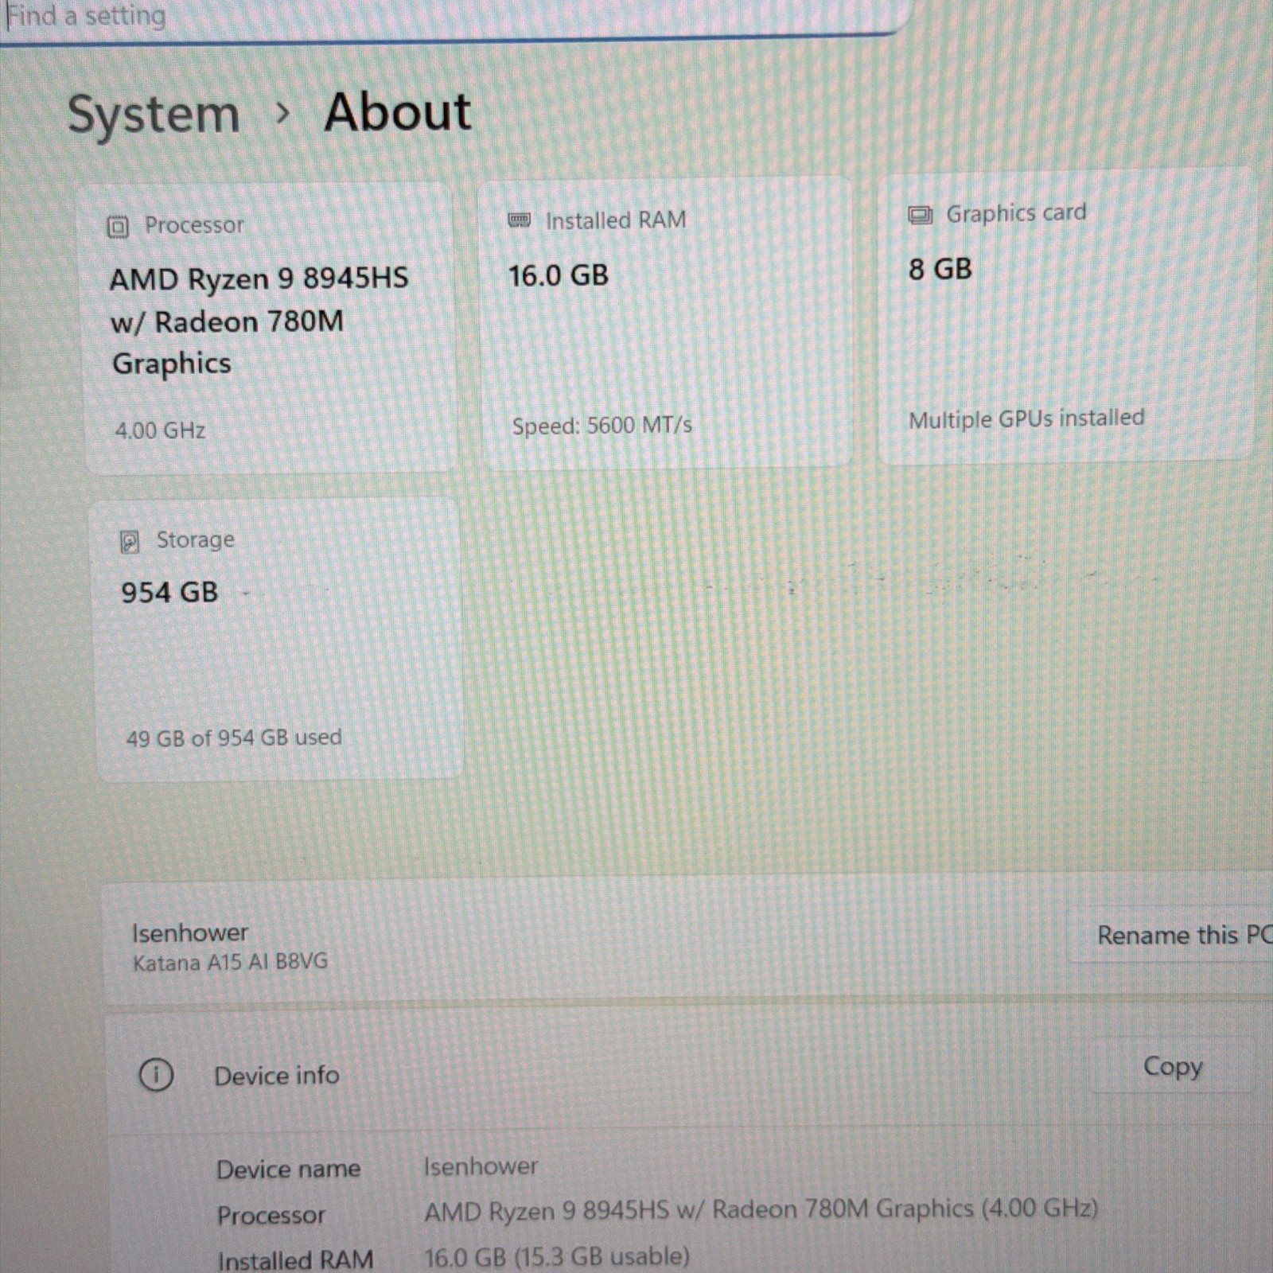This screenshot has width=1273, height=1273.
Task: Click the 16.0 GB RAM value
Action: pos(559,276)
